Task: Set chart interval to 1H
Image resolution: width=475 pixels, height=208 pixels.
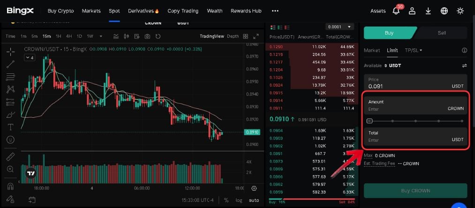Action: (59, 36)
